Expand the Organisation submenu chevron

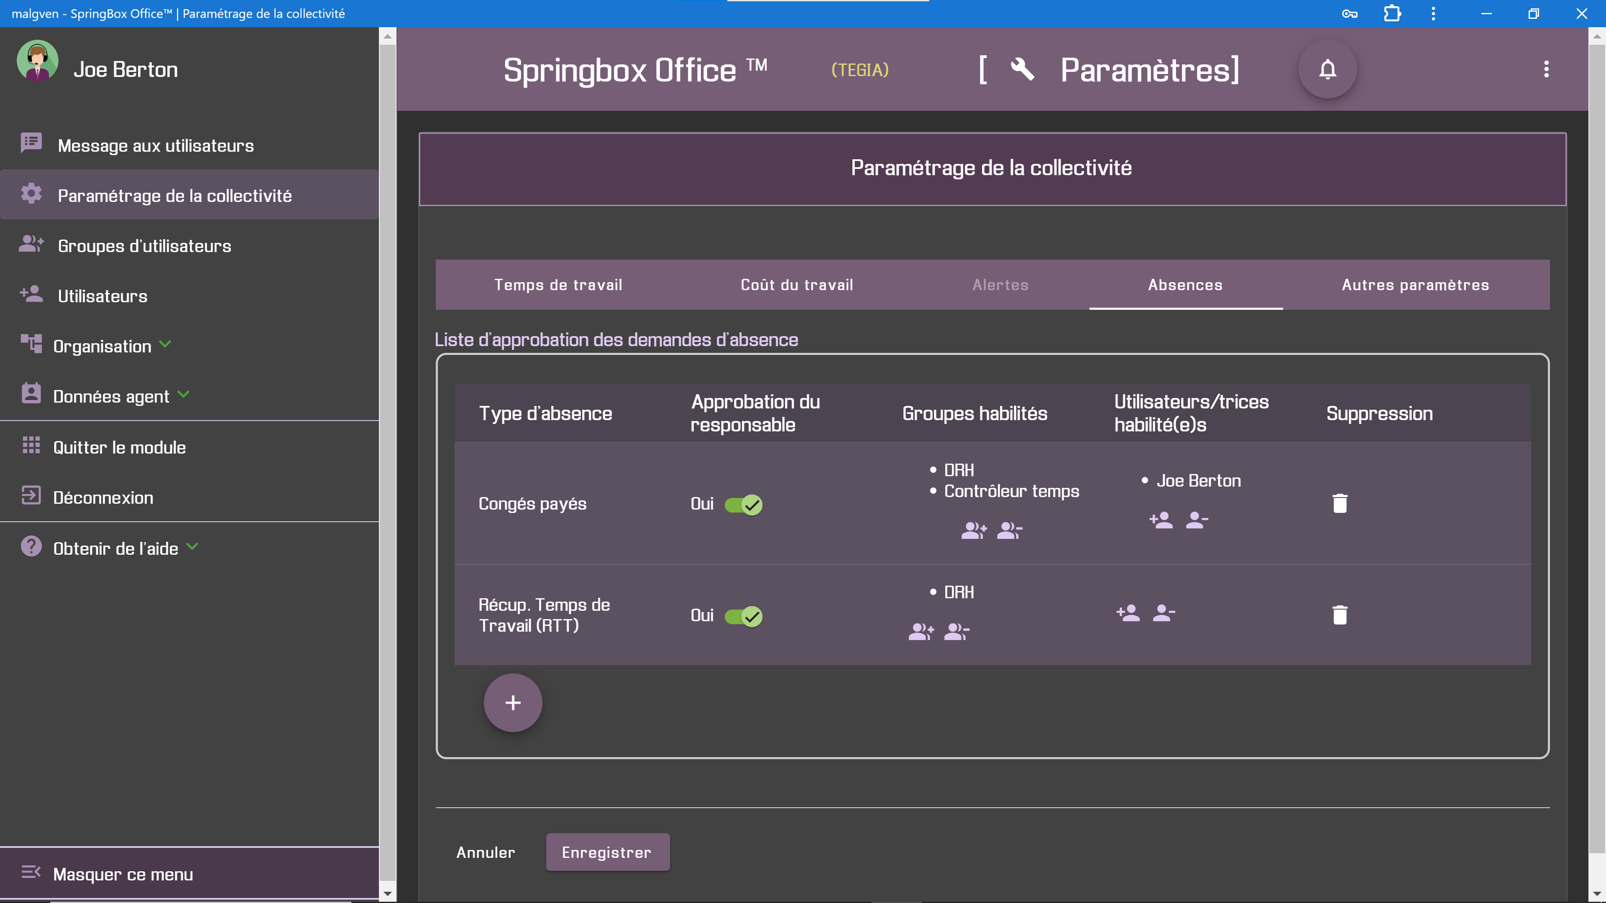(x=165, y=344)
